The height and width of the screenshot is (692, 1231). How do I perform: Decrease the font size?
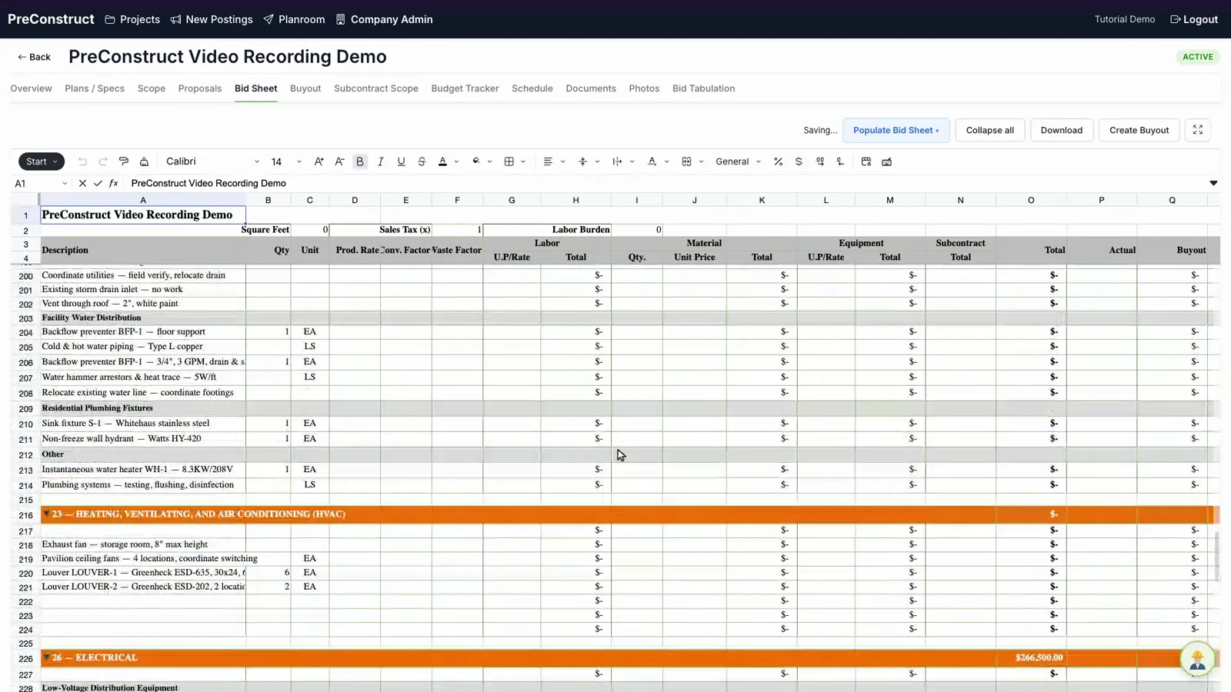point(339,161)
